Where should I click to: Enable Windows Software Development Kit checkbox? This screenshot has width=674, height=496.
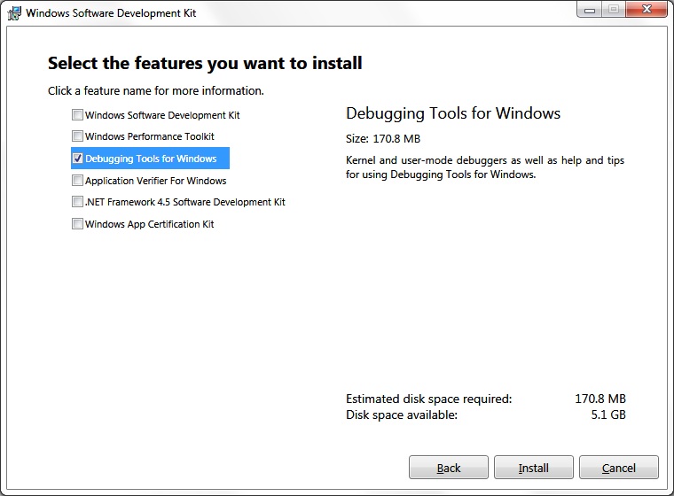click(78, 115)
